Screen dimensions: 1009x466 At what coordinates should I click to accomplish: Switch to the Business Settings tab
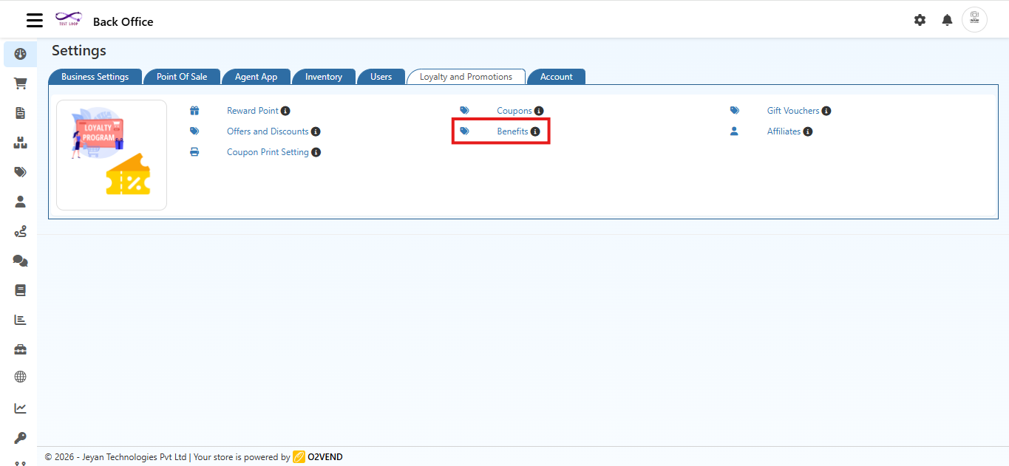pyautogui.click(x=95, y=76)
